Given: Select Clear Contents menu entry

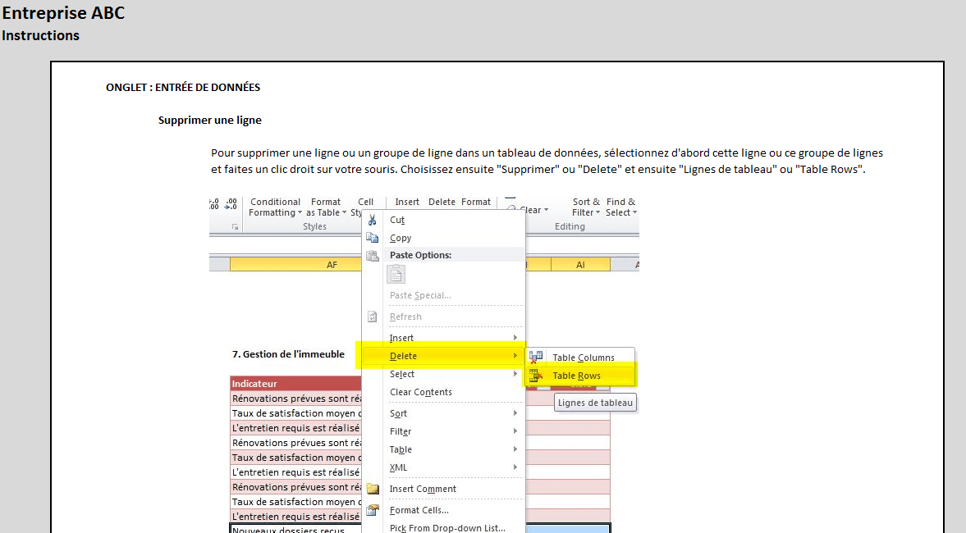Looking at the screenshot, I should click(x=420, y=392).
